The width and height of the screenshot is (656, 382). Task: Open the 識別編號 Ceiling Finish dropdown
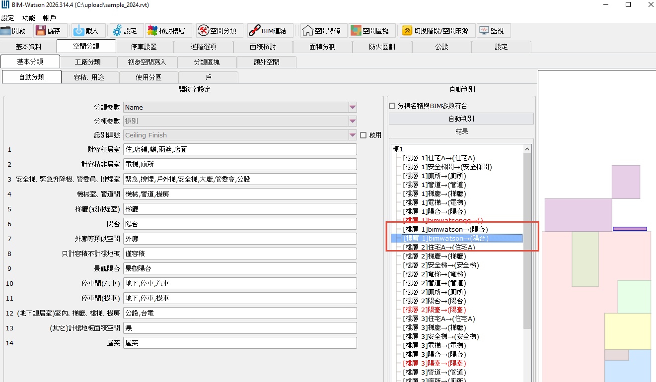[x=353, y=135]
